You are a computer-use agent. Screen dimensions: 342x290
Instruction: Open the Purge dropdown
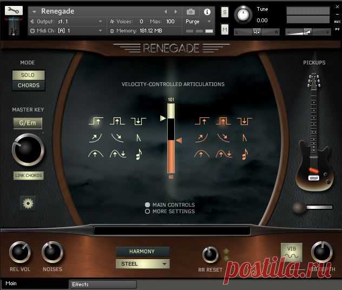198,21
